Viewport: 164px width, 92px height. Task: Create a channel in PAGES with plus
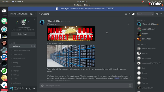[34, 43]
